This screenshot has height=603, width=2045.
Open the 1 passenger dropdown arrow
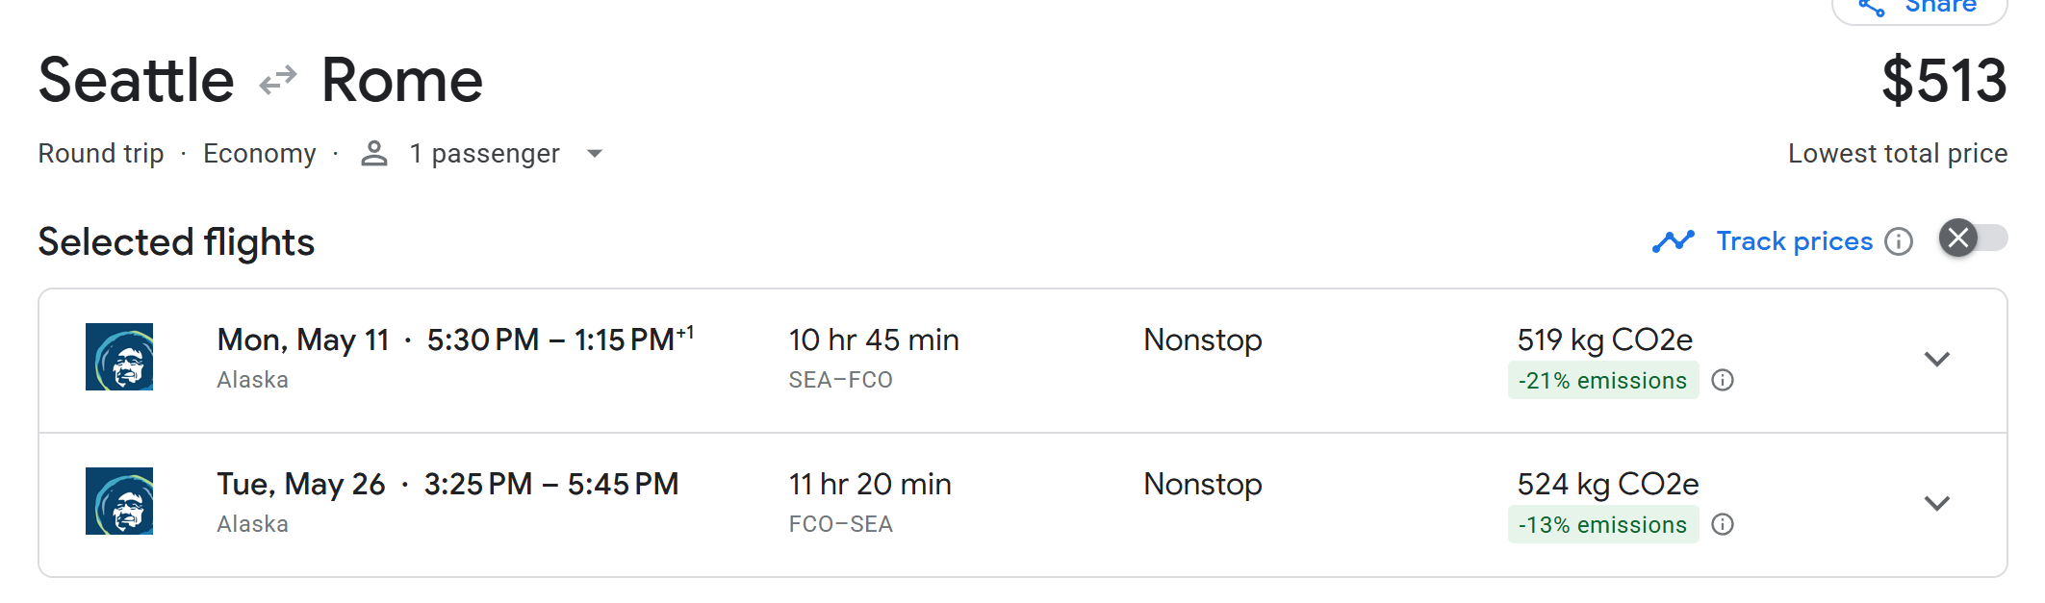595,154
